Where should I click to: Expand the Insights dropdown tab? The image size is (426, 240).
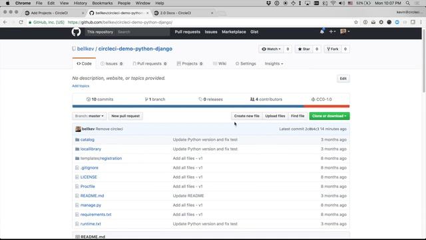tap(274, 64)
